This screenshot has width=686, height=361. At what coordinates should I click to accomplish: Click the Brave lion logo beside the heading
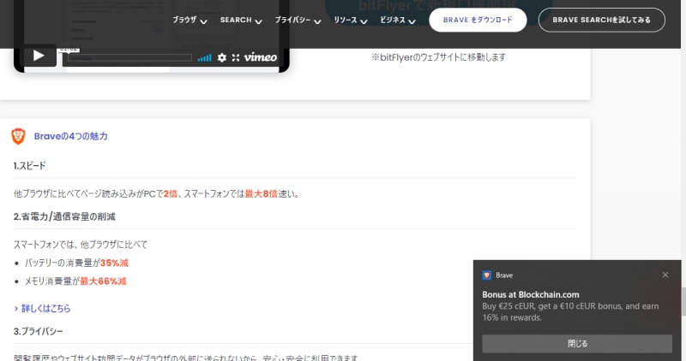(x=18, y=136)
